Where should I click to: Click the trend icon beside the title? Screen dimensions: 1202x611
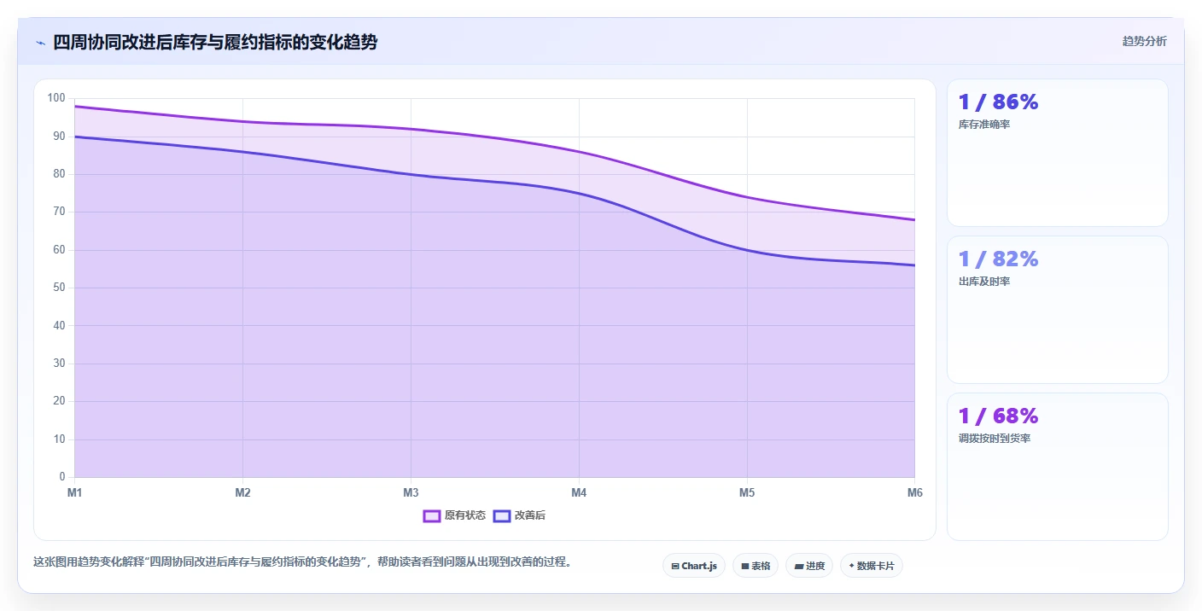click(40, 43)
